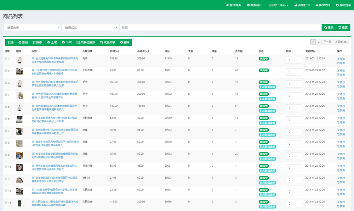Open 面单打印 print page

(302, 5)
